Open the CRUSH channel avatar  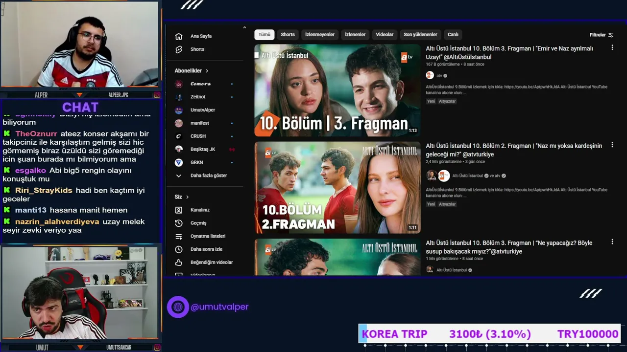pos(179,136)
